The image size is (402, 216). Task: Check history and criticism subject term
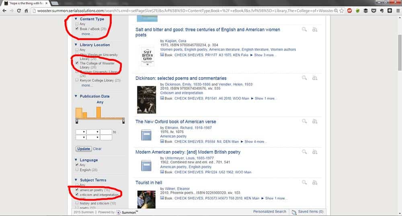tap(77, 203)
